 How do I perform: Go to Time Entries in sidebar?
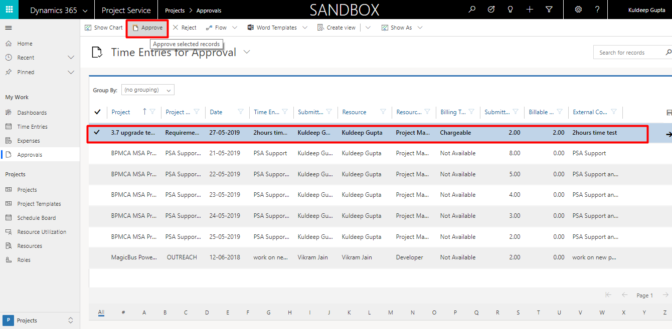tap(32, 127)
